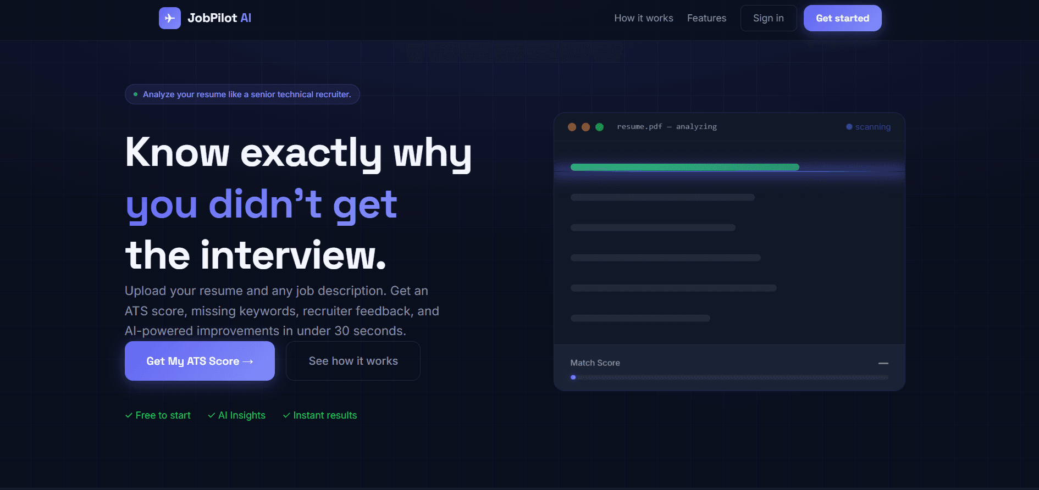Click the See how it works button
Viewport: 1039px width, 490px height.
[353, 361]
